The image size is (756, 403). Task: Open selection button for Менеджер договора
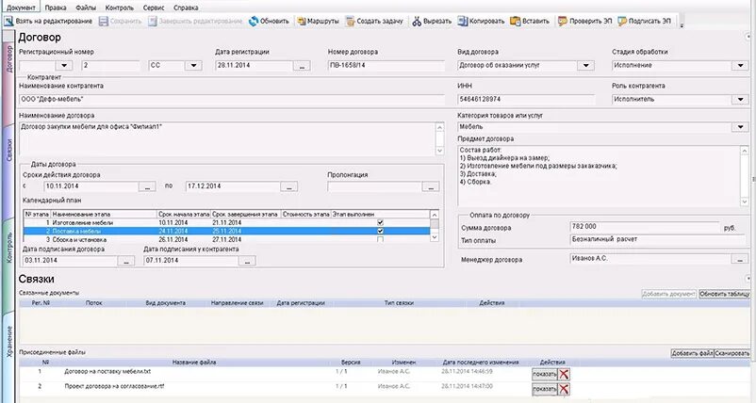pos(740,259)
